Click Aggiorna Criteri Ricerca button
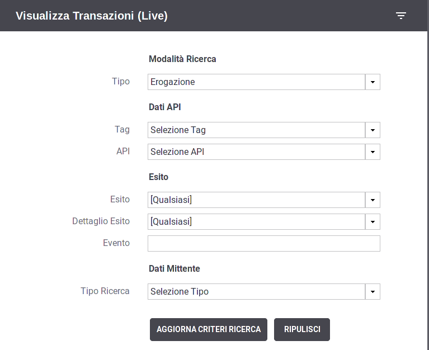Screen dimensions: 429x350 (209, 329)
